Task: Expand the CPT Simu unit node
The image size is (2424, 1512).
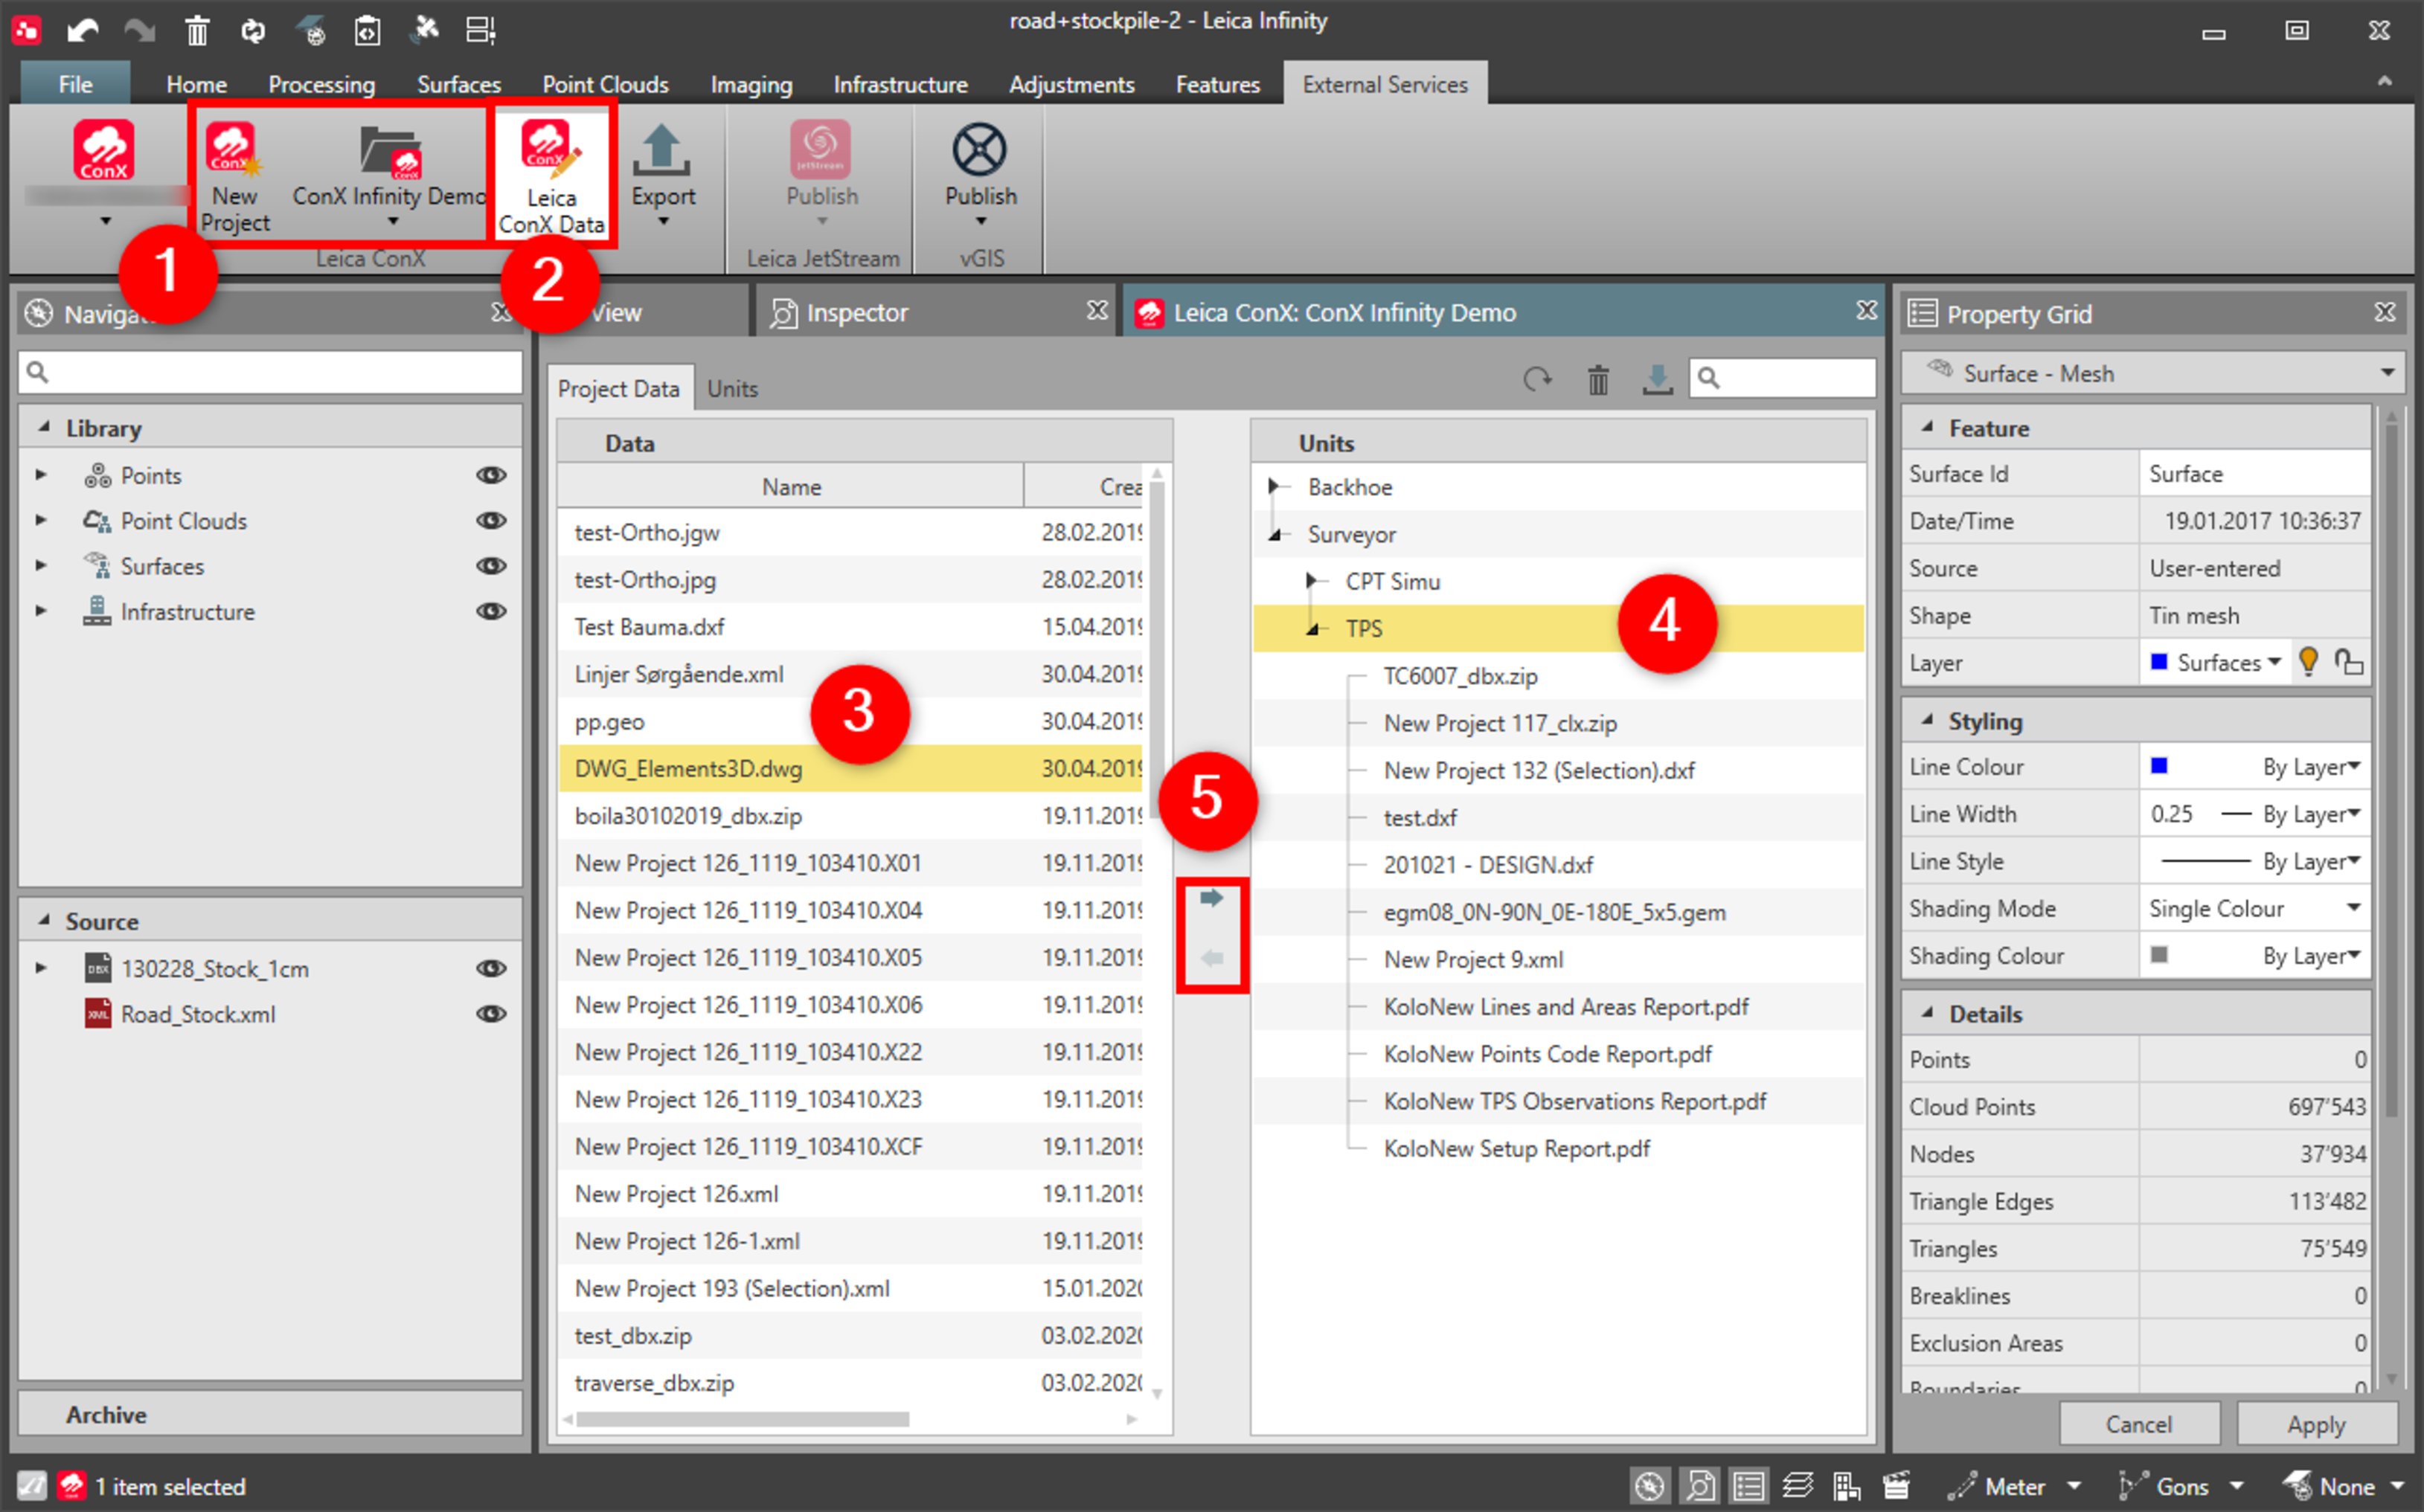Action: pyautogui.click(x=1312, y=581)
